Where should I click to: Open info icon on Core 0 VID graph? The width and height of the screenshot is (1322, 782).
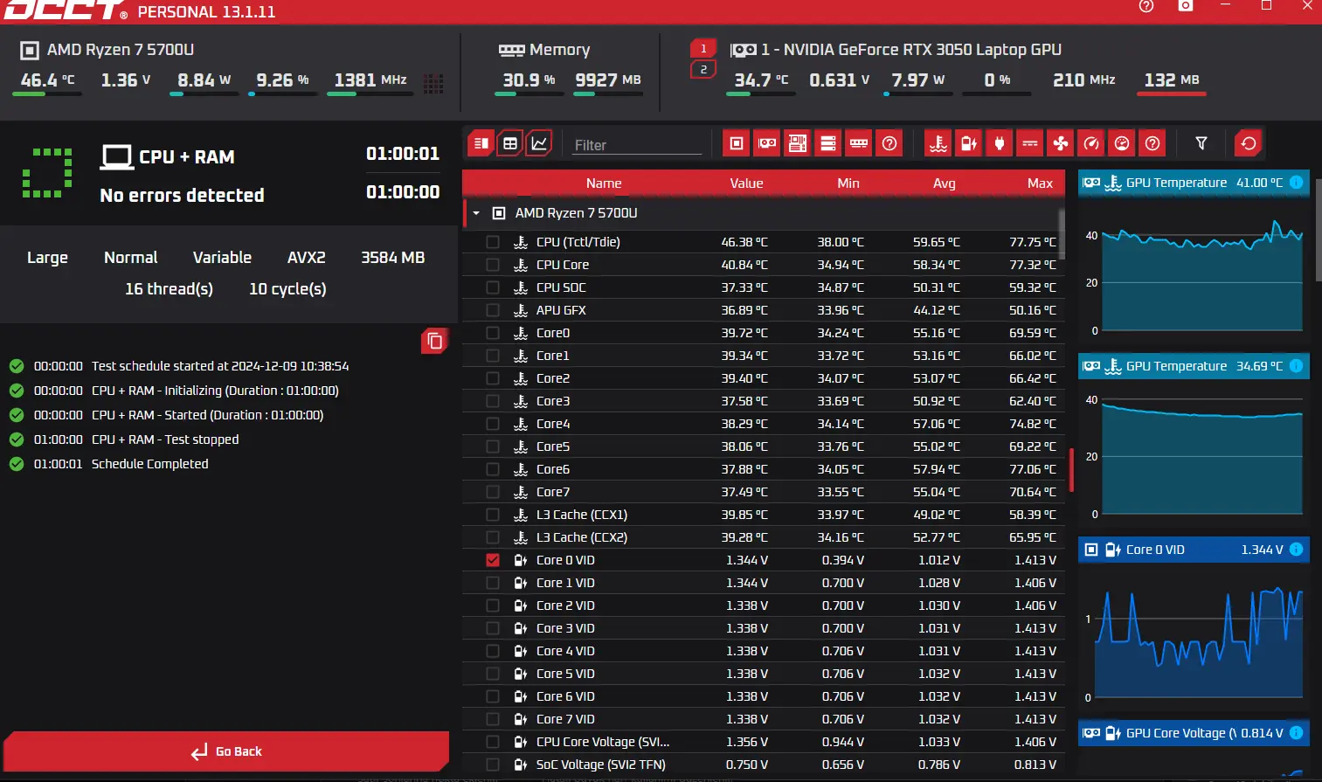pos(1297,550)
